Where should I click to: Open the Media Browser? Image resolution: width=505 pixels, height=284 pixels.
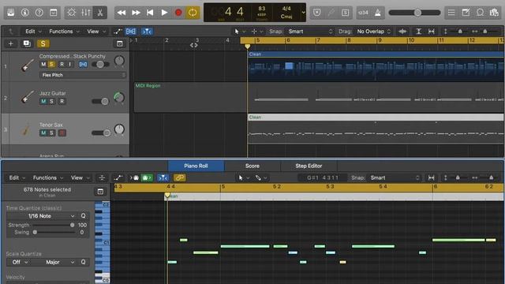coord(494,13)
